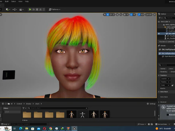This screenshot has width=175, height=131.
Task: Open the Scale type dropdown
Action: click(165, 85)
